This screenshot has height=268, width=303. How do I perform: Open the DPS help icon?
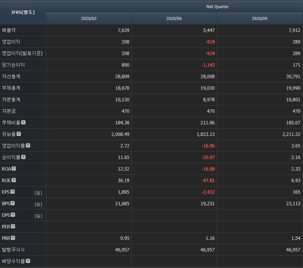(x=13, y=215)
